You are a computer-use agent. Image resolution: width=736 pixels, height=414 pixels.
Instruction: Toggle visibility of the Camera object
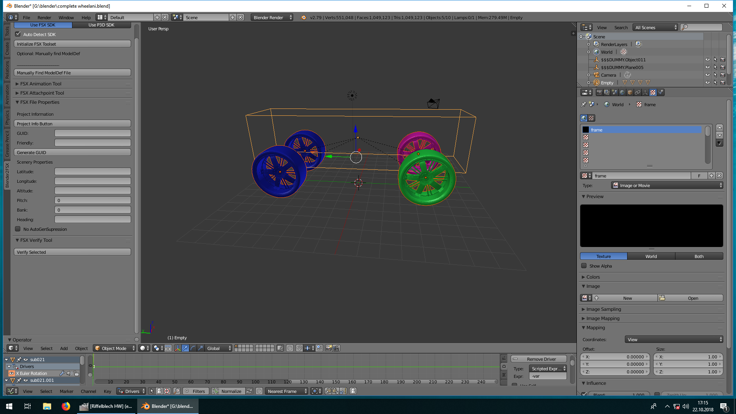click(x=708, y=75)
